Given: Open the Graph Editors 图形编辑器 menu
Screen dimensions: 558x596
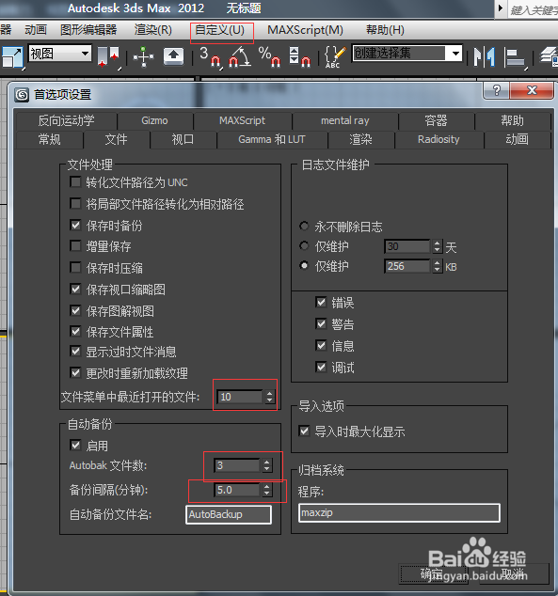Looking at the screenshot, I should 88,30.
